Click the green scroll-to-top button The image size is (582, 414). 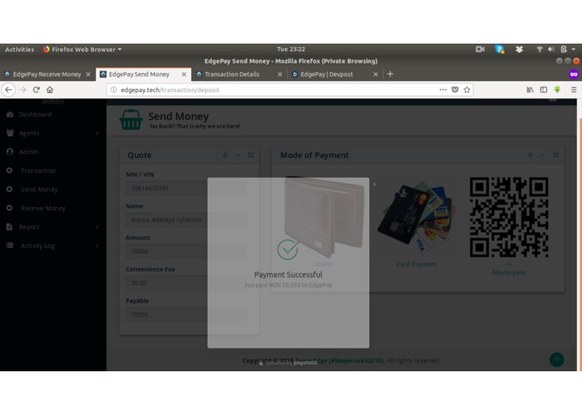tap(556, 360)
